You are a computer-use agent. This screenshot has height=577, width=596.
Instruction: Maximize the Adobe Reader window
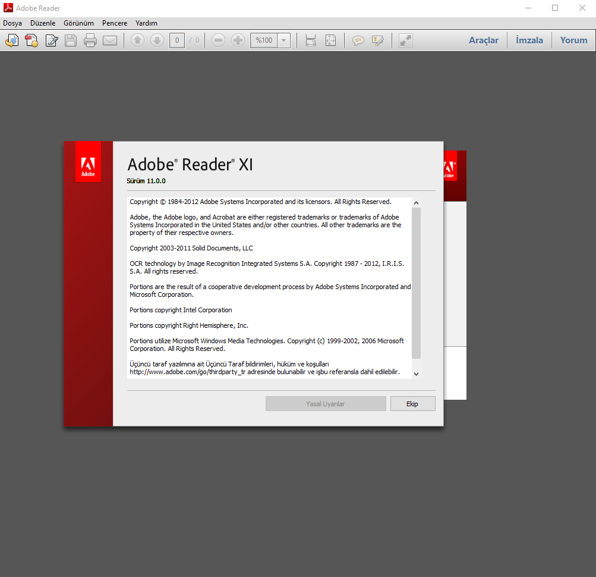(555, 8)
